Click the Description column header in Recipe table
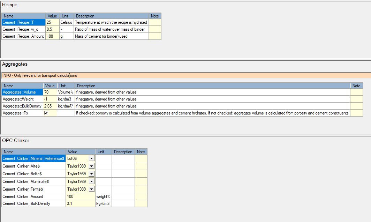 pos(111,16)
